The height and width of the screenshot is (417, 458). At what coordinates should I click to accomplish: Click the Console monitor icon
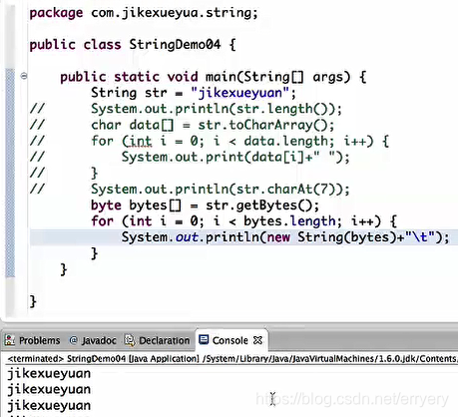point(204,339)
